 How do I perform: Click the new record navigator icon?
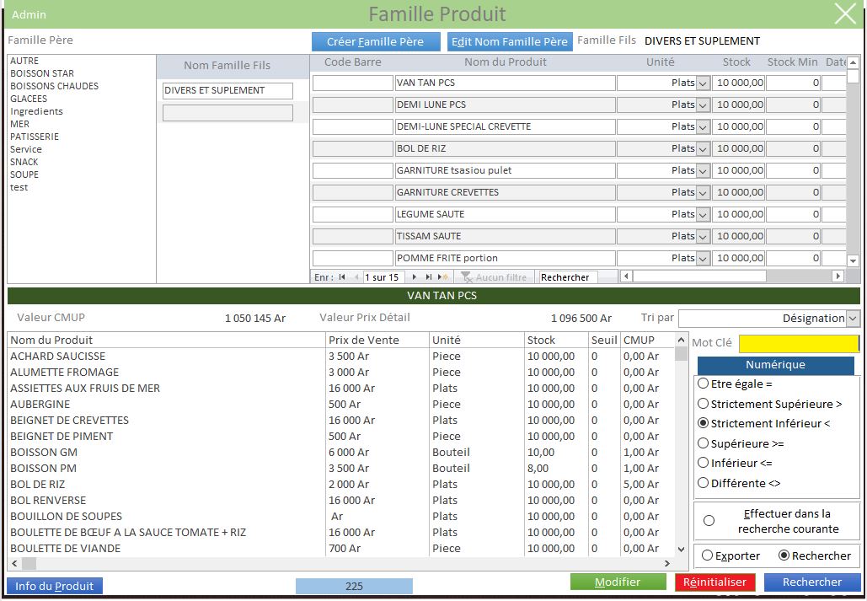pyautogui.click(x=443, y=277)
